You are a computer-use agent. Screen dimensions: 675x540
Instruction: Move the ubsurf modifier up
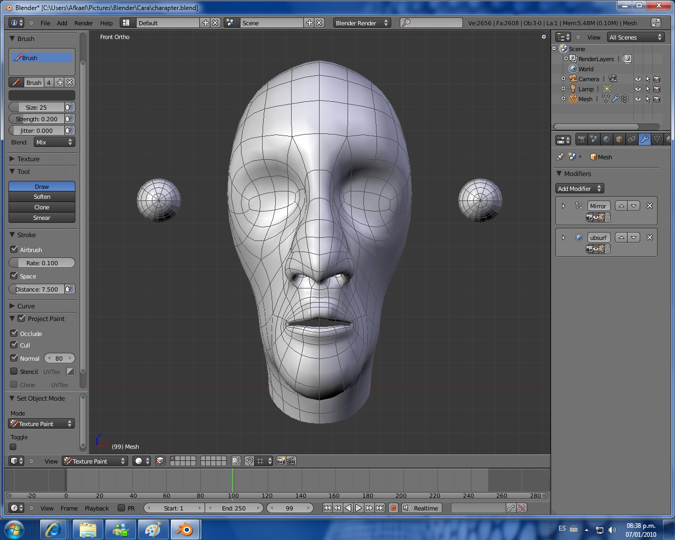(x=621, y=238)
